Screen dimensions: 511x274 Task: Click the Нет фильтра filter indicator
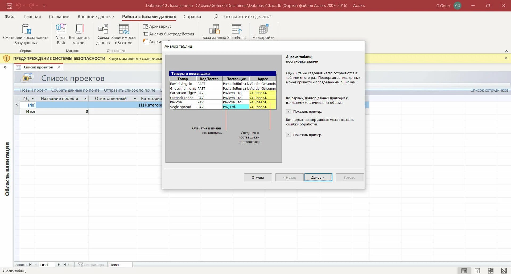pyautogui.click(x=91, y=265)
